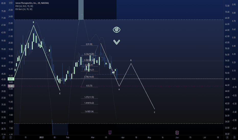Click the eye icon on the chart
This screenshot has width=238, height=140.
point(117,30)
